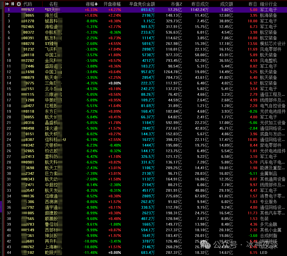Screen dimensions: 287x256
Task: Click the jump-to-first-column arrow icon
Action: [7, 4]
